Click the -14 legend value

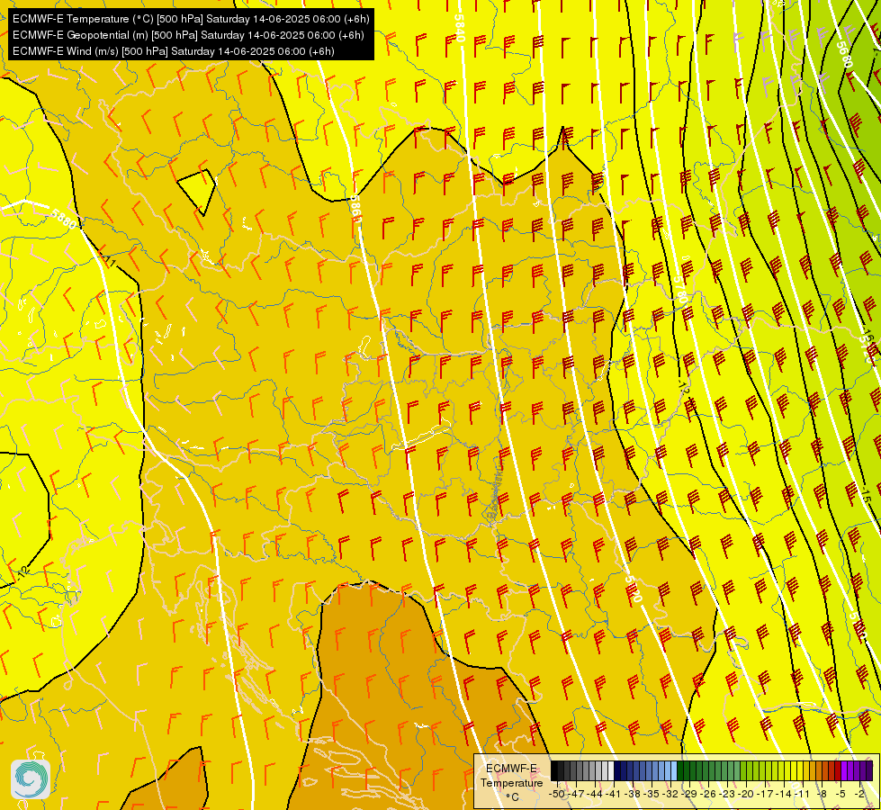784,794
